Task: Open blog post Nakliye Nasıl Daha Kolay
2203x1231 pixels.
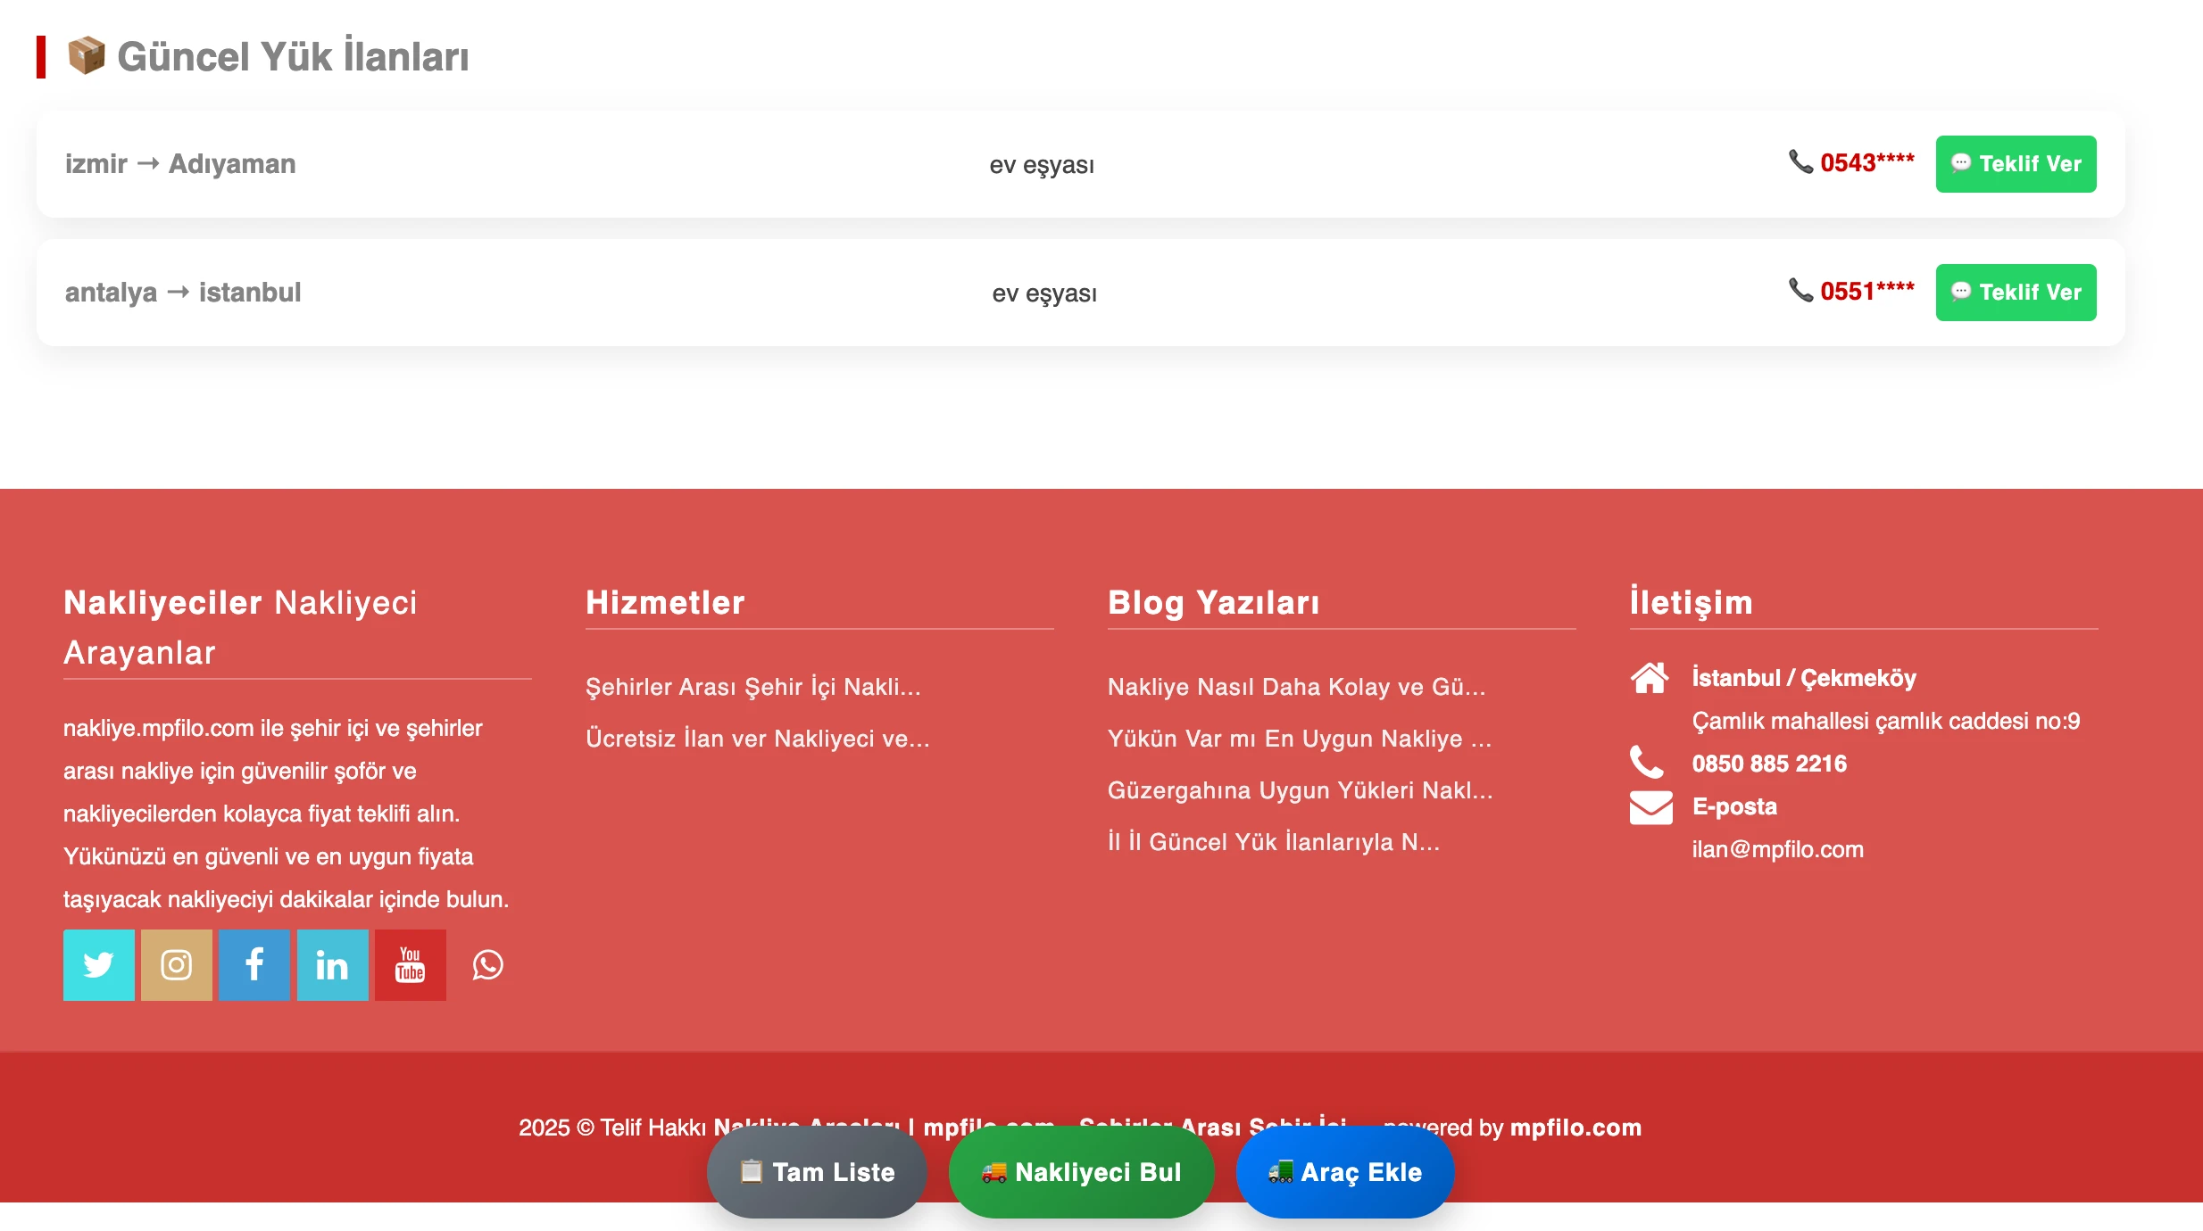Action: tap(1296, 687)
